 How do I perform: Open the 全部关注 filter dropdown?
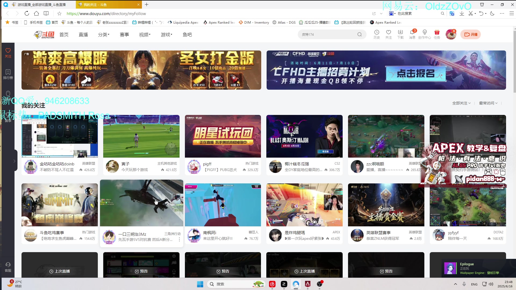tap(461, 103)
